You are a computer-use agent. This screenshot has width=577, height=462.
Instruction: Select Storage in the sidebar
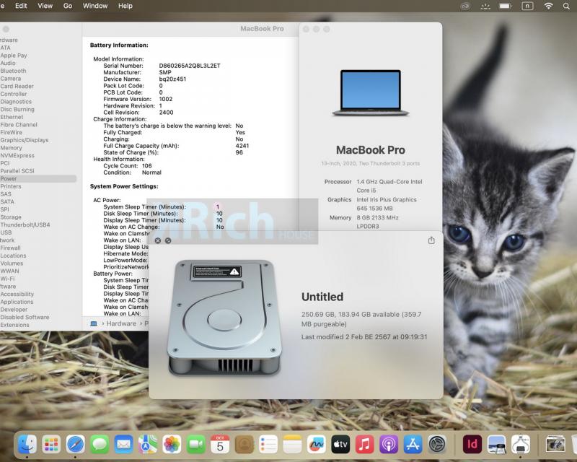point(11,217)
